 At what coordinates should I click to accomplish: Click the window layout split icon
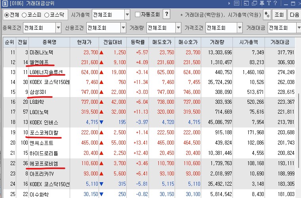click(x=246, y=3)
